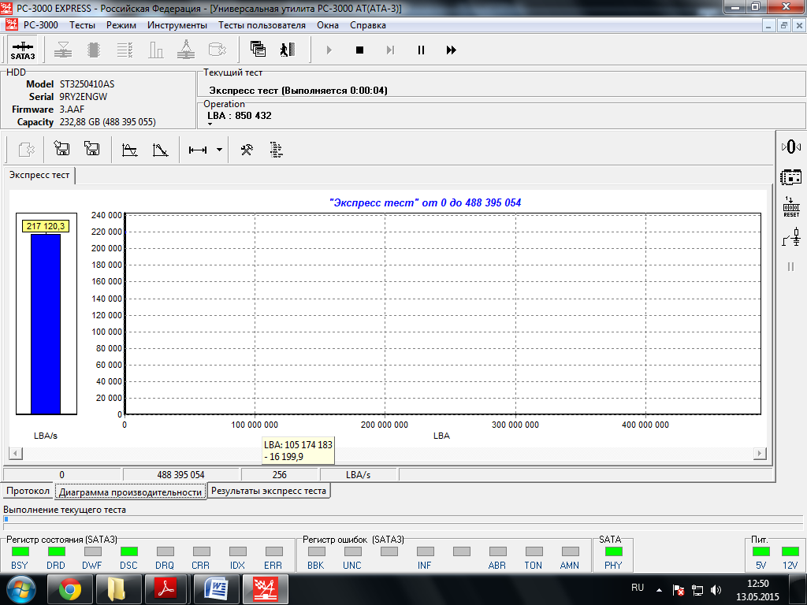Open the Режим menu

(121, 25)
